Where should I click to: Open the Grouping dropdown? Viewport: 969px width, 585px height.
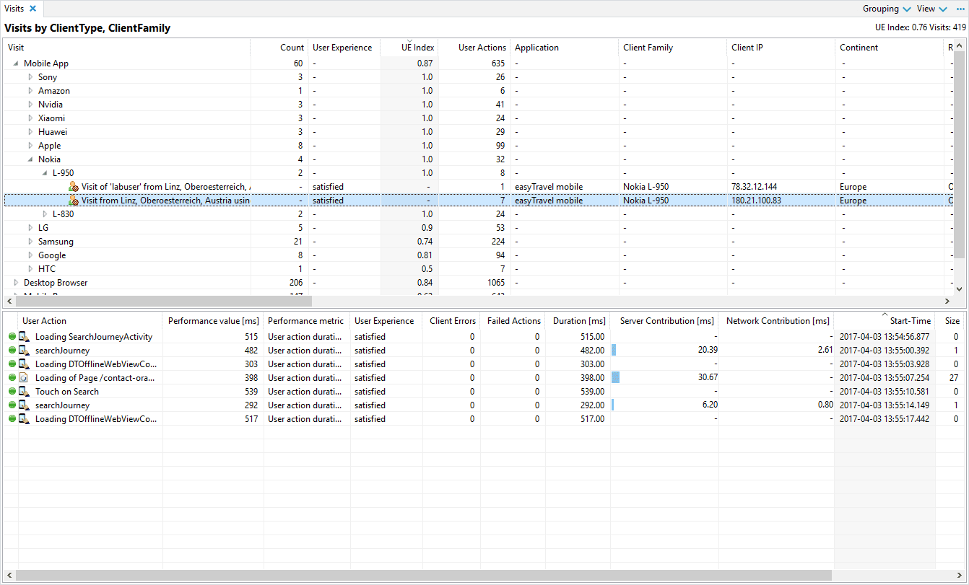click(887, 9)
